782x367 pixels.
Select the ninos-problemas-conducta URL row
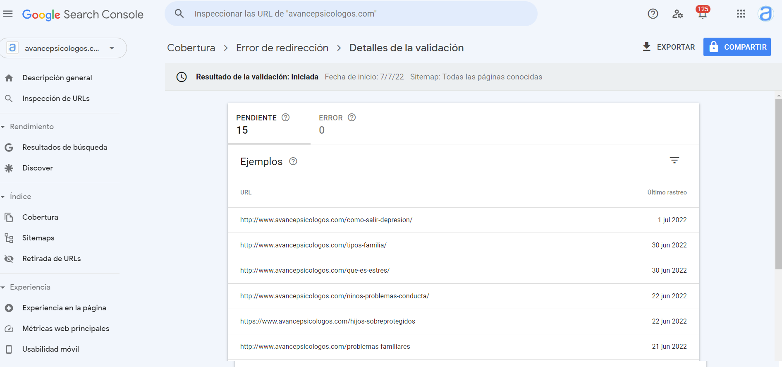[x=464, y=296]
